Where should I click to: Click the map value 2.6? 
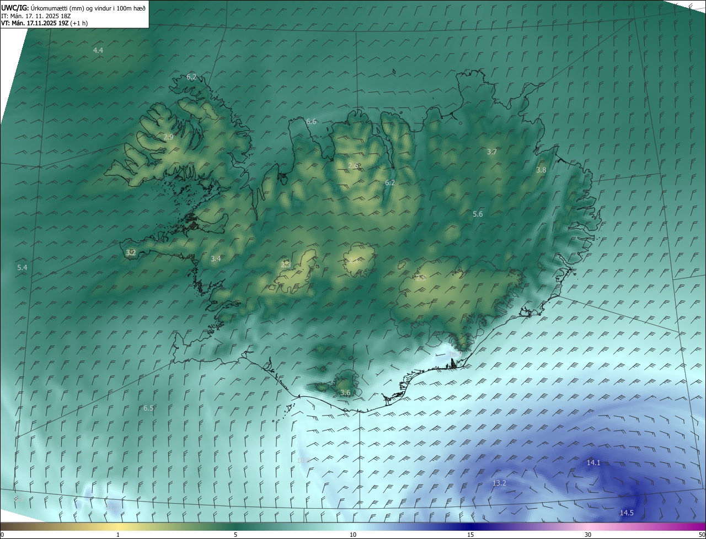pos(354,165)
